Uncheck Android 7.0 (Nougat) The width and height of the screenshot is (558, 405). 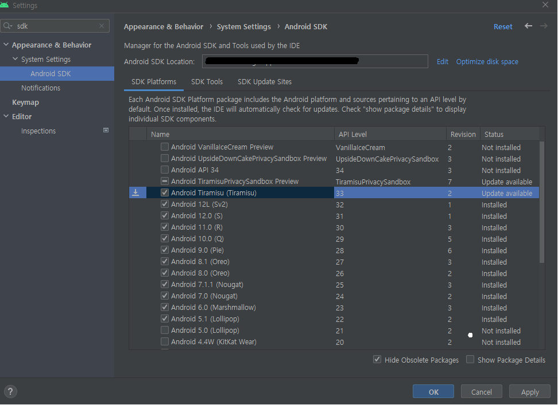(x=164, y=296)
